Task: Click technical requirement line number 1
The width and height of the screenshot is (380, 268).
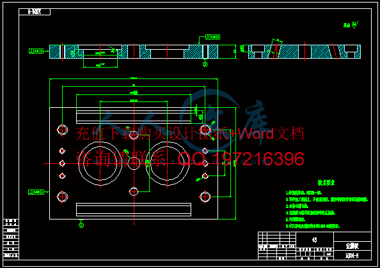Action: [304, 193]
